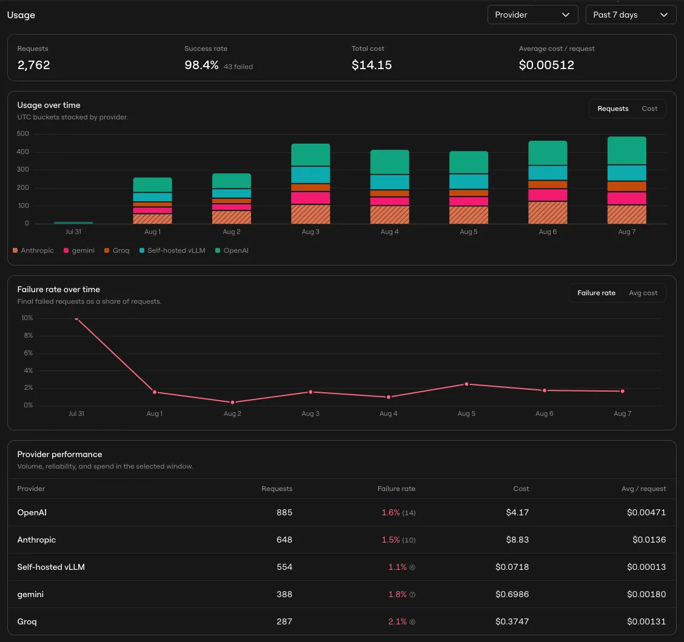Click the $0.00180 average per request value
This screenshot has width=684, height=642.
(x=646, y=595)
